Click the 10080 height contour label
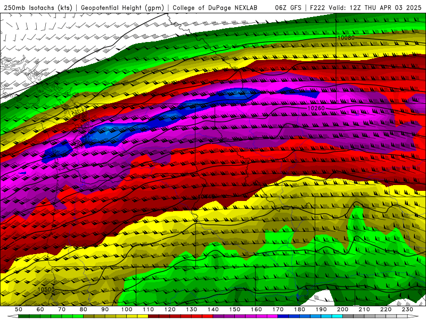 click(x=346, y=38)
